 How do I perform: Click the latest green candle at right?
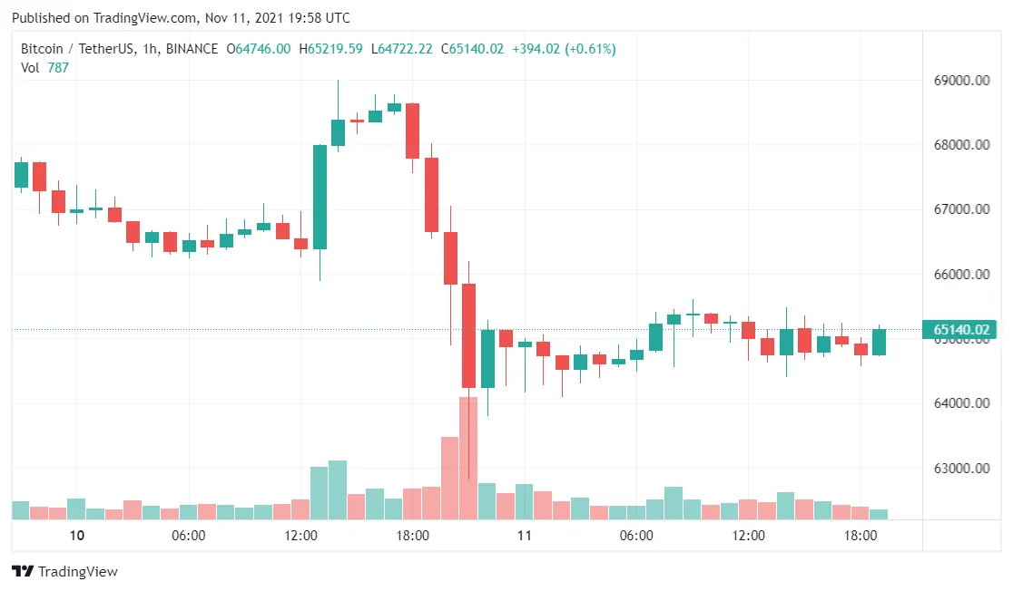tap(879, 342)
